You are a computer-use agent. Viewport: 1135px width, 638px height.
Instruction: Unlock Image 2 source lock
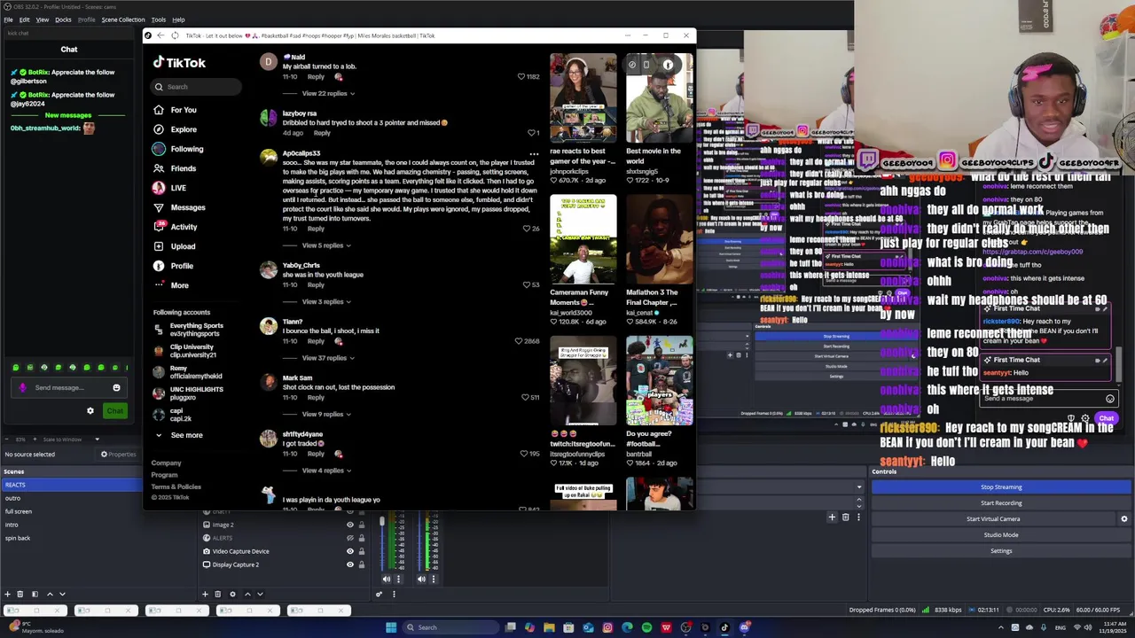[x=361, y=525]
